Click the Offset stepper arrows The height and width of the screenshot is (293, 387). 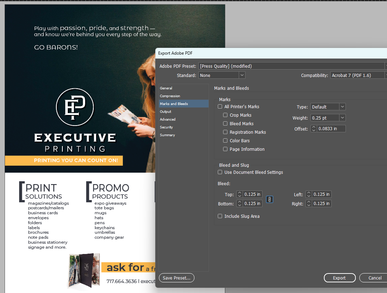point(314,129)
